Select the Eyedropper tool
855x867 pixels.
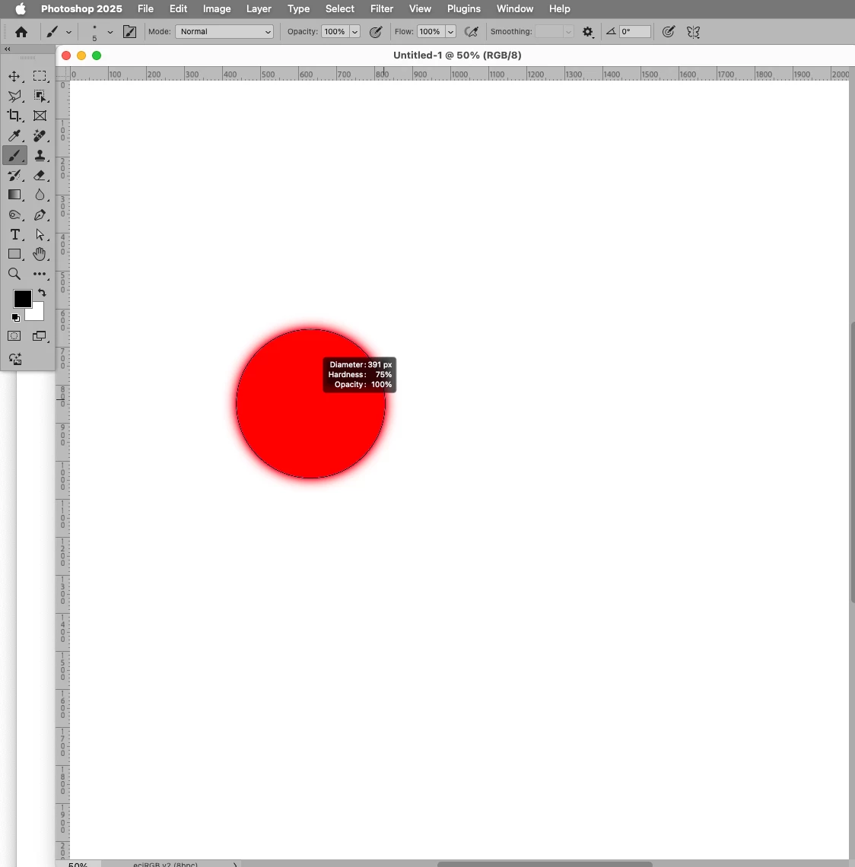14,135
